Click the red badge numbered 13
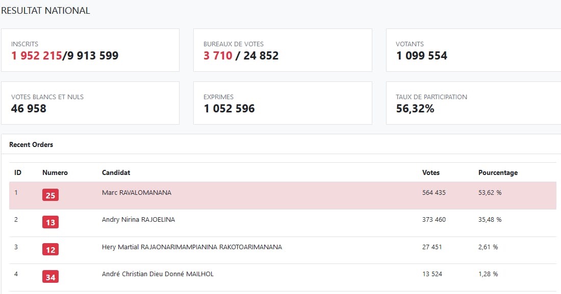 tap(50, 222)
